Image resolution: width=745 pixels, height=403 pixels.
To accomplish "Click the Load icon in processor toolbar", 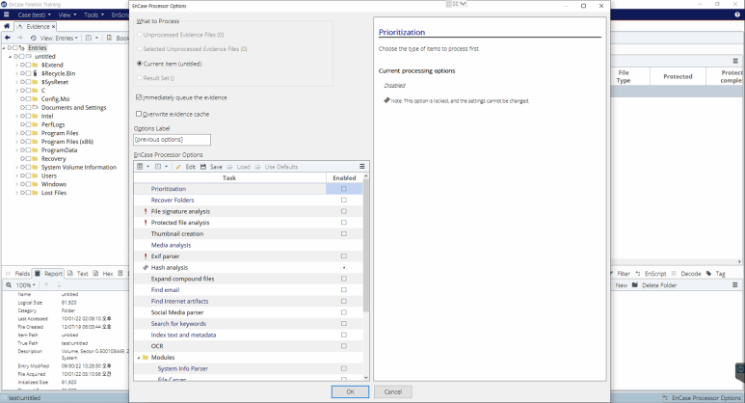I will click(230, 167).
